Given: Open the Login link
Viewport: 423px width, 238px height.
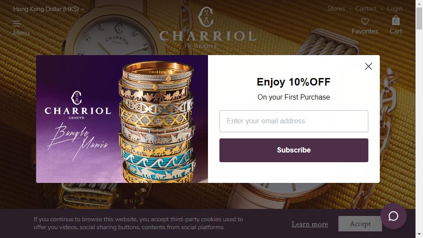Looking at the screenshot, I should pos(394,9).
